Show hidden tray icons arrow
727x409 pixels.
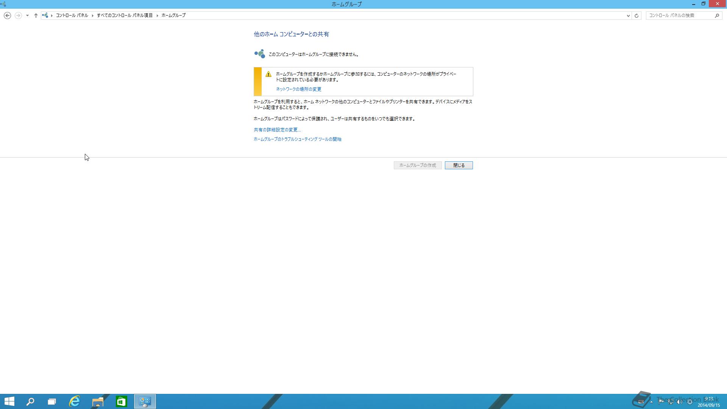pyautogui.click(x=651, y=402)
